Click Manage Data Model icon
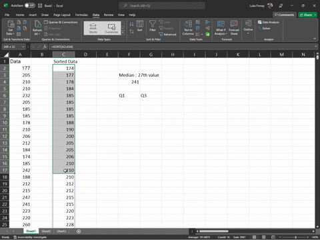This screenshot has height=240, width=320. [207, 34]
